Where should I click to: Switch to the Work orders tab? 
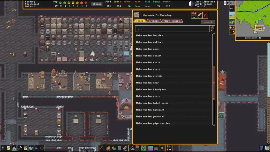pos(172,21)
